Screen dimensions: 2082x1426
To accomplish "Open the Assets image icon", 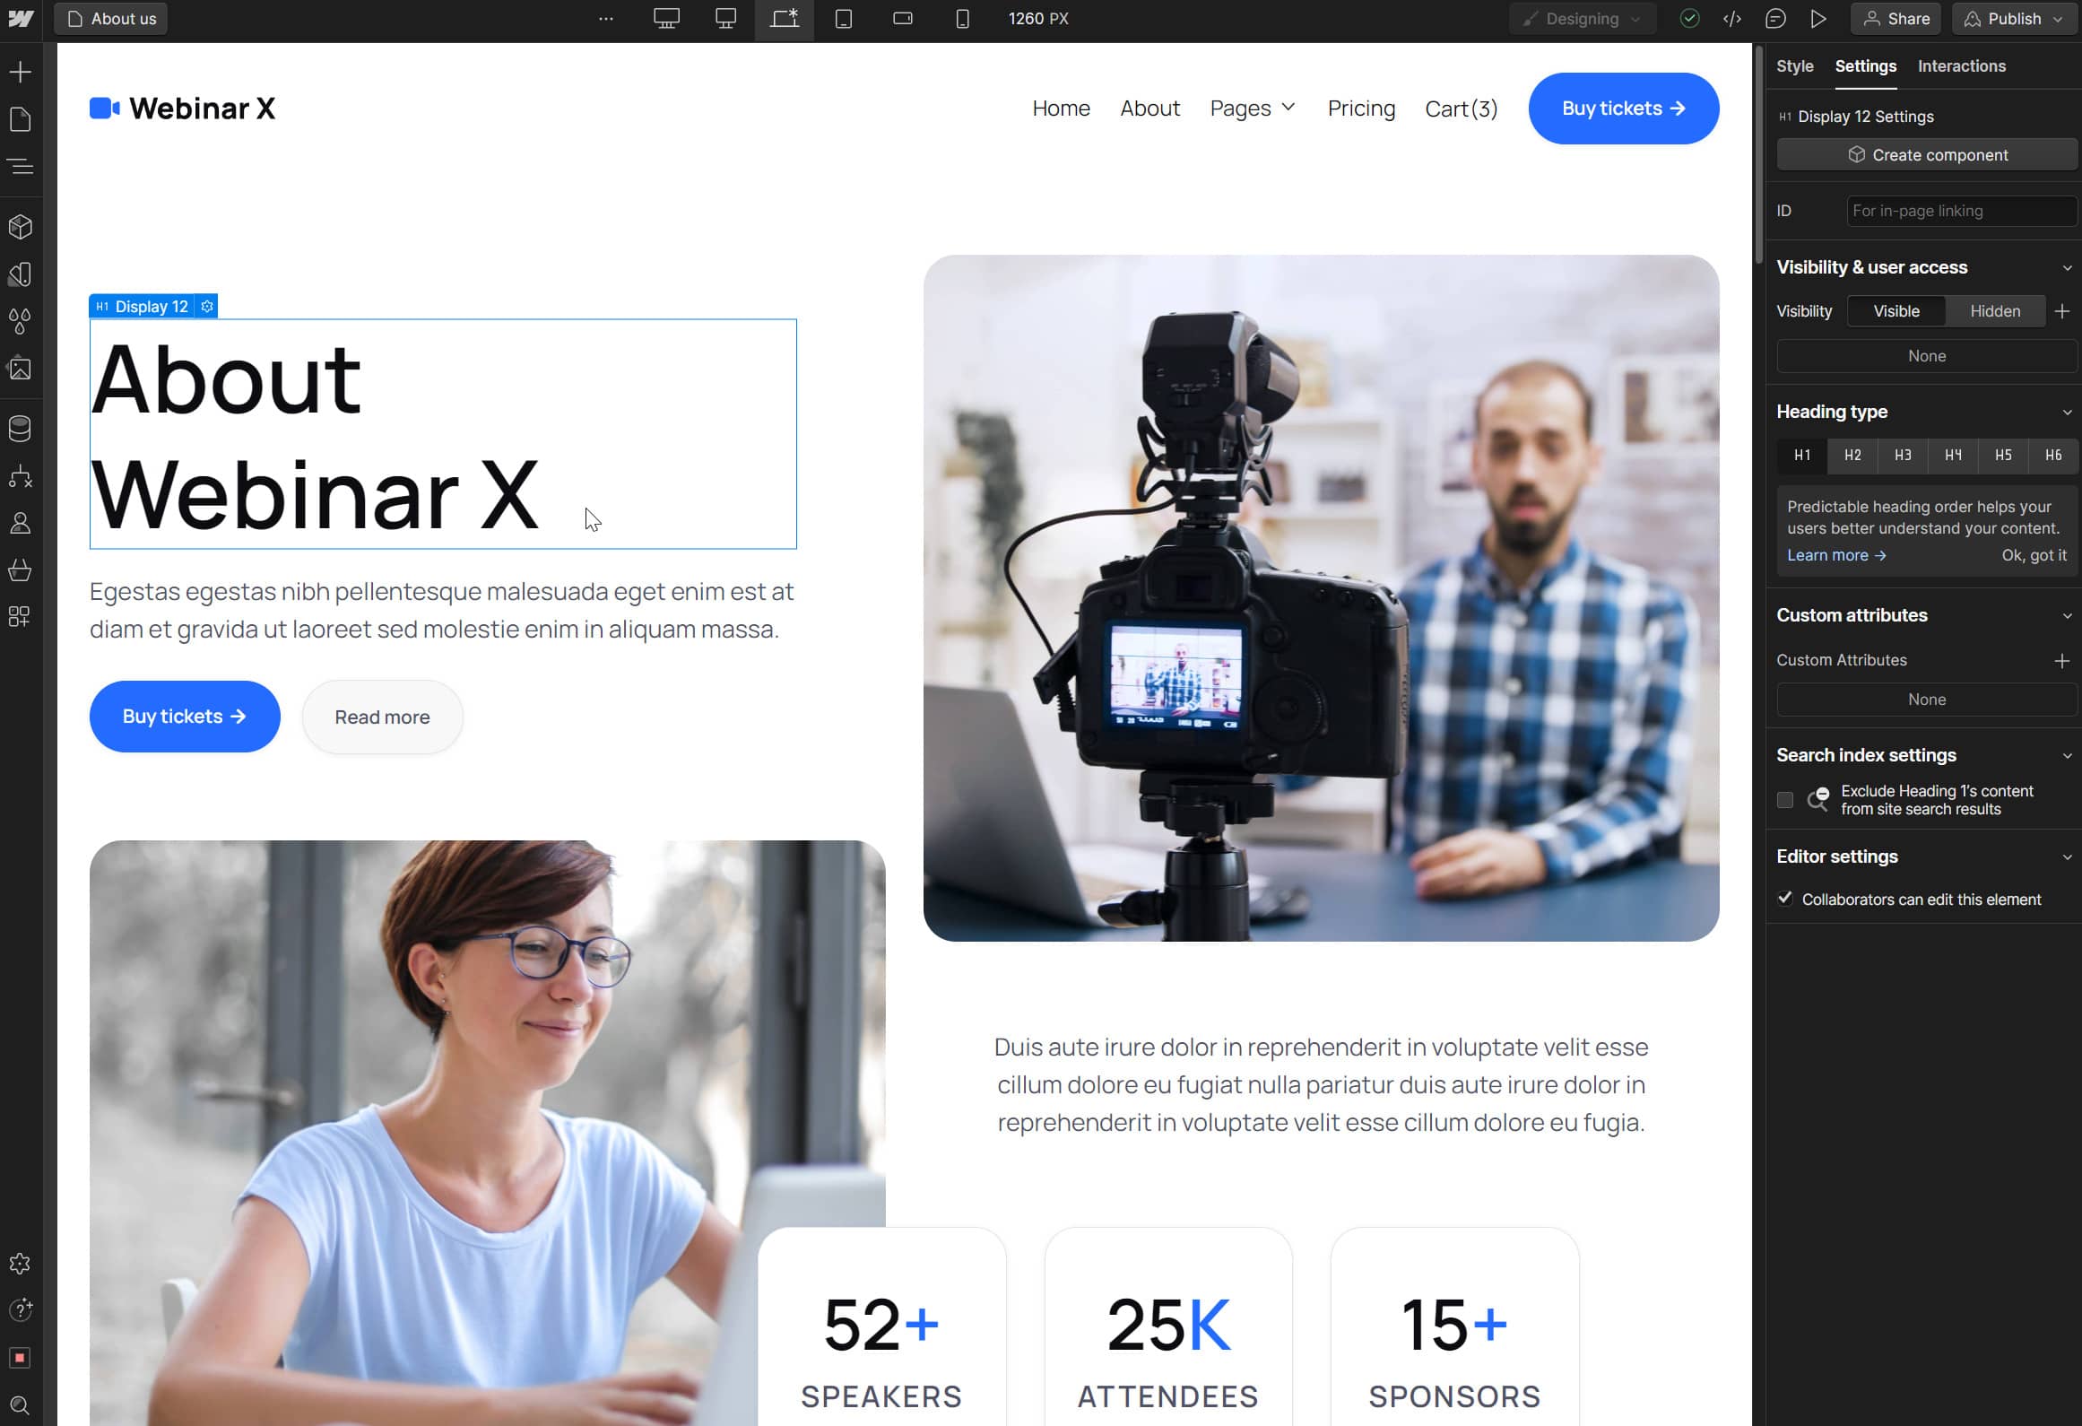I will (x=20, y=368).
